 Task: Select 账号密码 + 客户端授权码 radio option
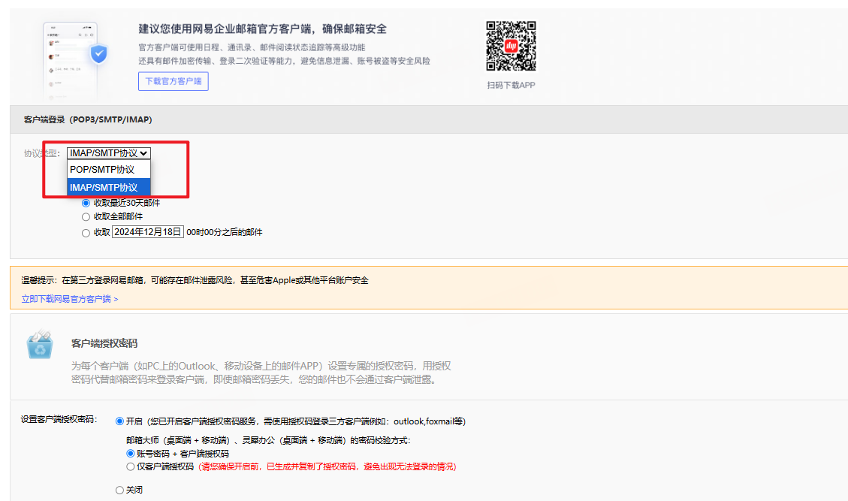pyautogui.click(x=131, y=454)
